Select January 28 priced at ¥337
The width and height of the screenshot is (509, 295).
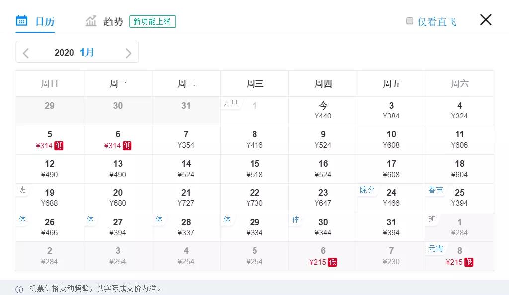click(186, 227)
